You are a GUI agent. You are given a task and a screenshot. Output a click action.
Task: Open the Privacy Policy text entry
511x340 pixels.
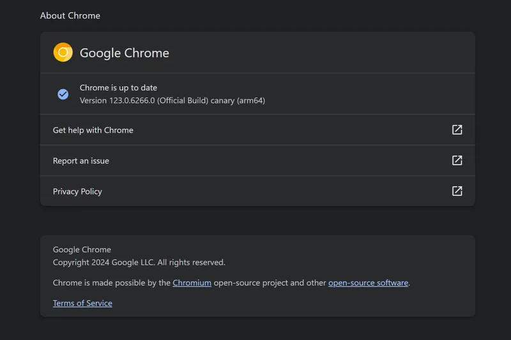[x=77, y=191]
